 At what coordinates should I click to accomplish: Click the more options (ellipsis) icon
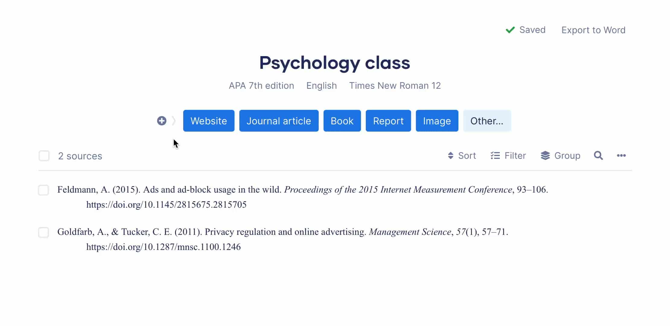point(621,155)
